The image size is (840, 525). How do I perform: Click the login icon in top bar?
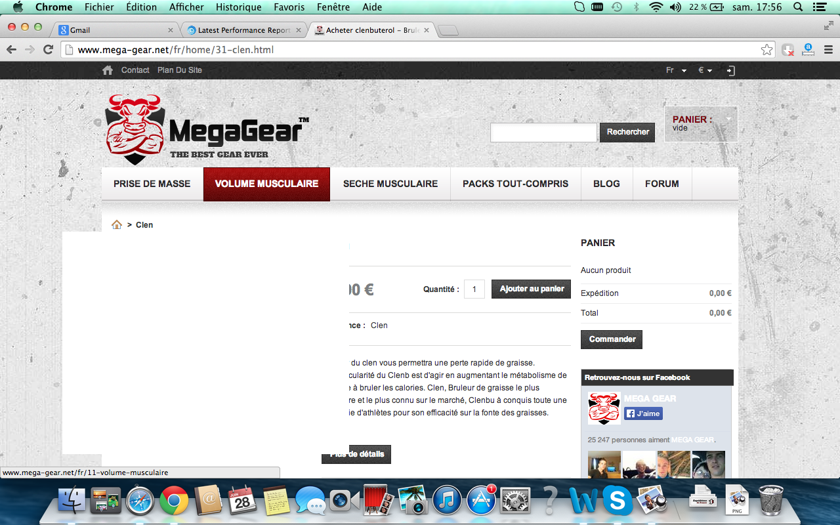tap(731, 70)
